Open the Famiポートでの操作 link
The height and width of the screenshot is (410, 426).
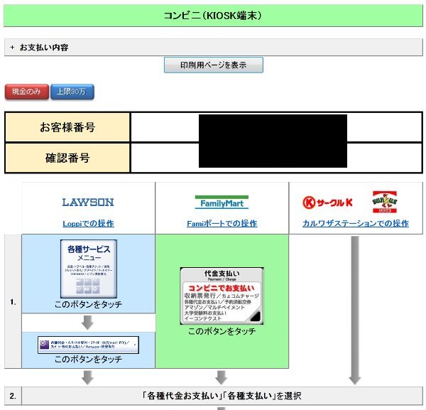coord(222,224)
